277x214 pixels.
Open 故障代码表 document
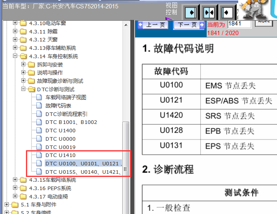pyautogui.click(x=58, y=106)
